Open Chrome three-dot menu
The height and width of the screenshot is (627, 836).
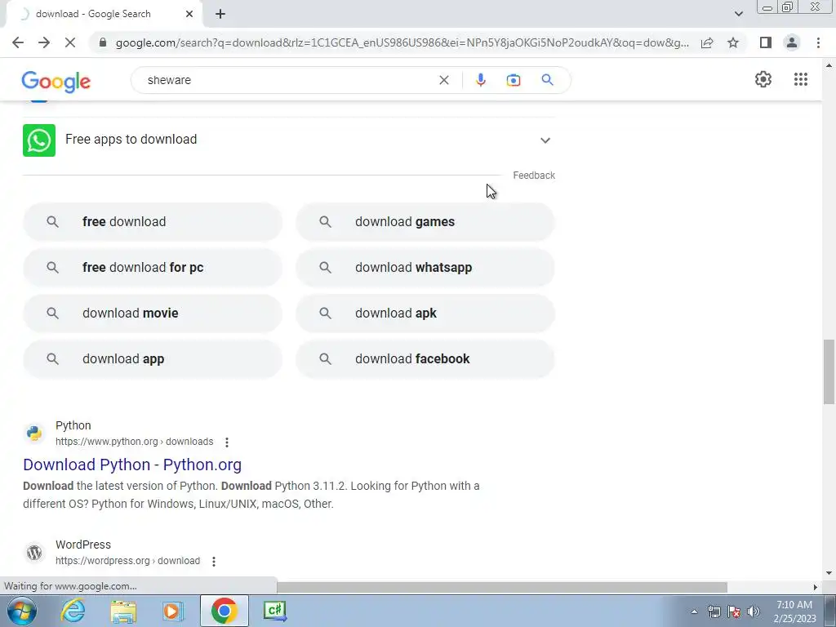click(818, 42)
